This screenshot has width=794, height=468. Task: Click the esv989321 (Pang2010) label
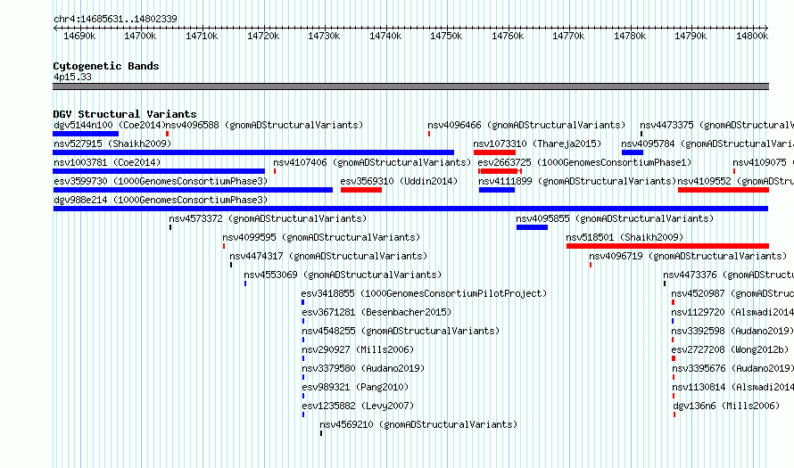pos(355,387)
